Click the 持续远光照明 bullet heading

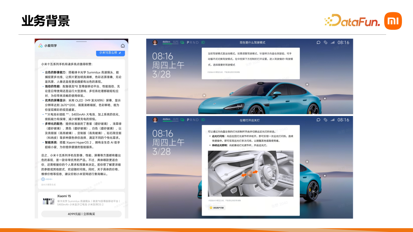click(220, 145)
